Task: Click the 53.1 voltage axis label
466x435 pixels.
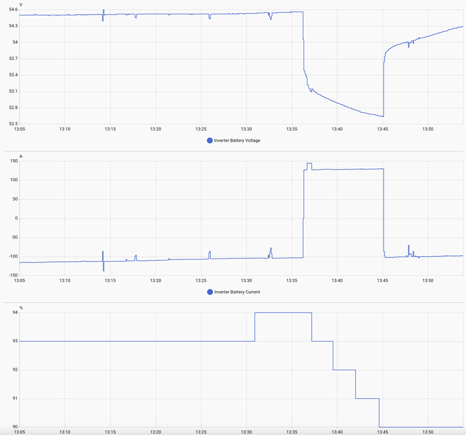Action: click(x=13, y=91)
